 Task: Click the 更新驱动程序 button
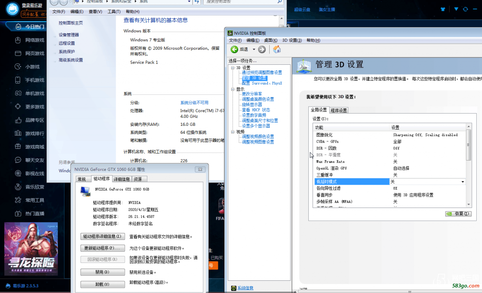tap(102, 248)
